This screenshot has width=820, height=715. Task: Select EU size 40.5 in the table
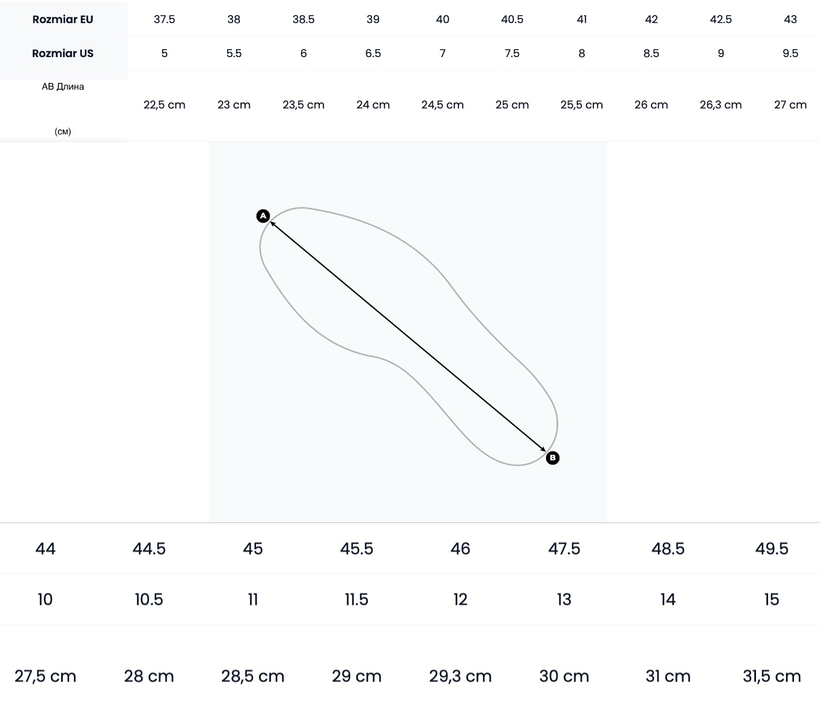(x=512, y=19)
